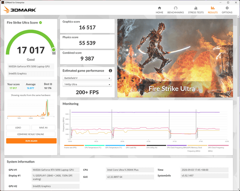Click the score distribution histogram chart

click(x=31, y=108)
